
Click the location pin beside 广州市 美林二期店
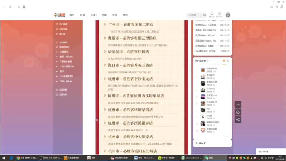pyautogui.click(x=105, y=24)
